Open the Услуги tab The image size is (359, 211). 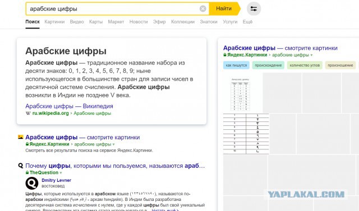pyautogui.click(x=230, y=22)
